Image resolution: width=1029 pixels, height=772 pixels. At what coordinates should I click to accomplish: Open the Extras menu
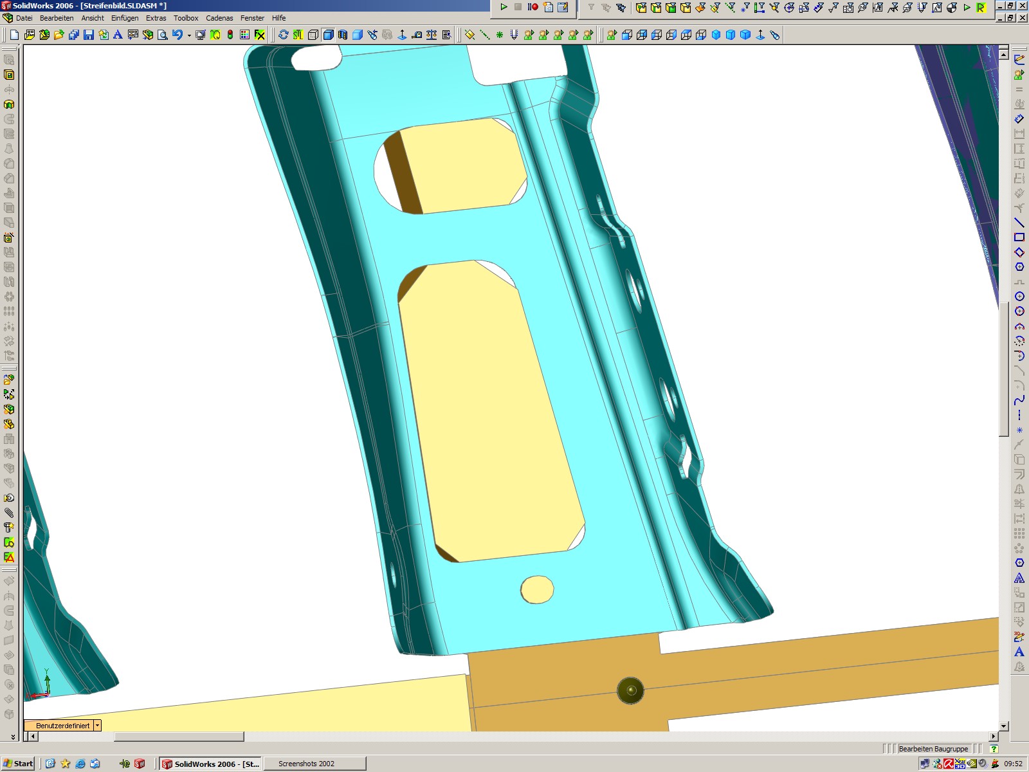coord(156,18)
